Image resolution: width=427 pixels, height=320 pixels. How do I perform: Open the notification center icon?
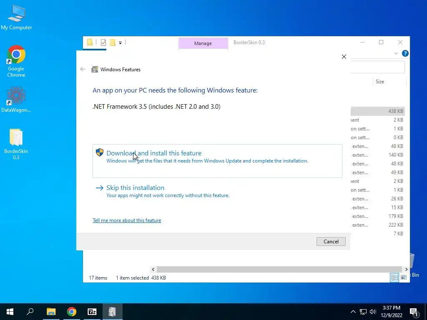click(414, 312)
